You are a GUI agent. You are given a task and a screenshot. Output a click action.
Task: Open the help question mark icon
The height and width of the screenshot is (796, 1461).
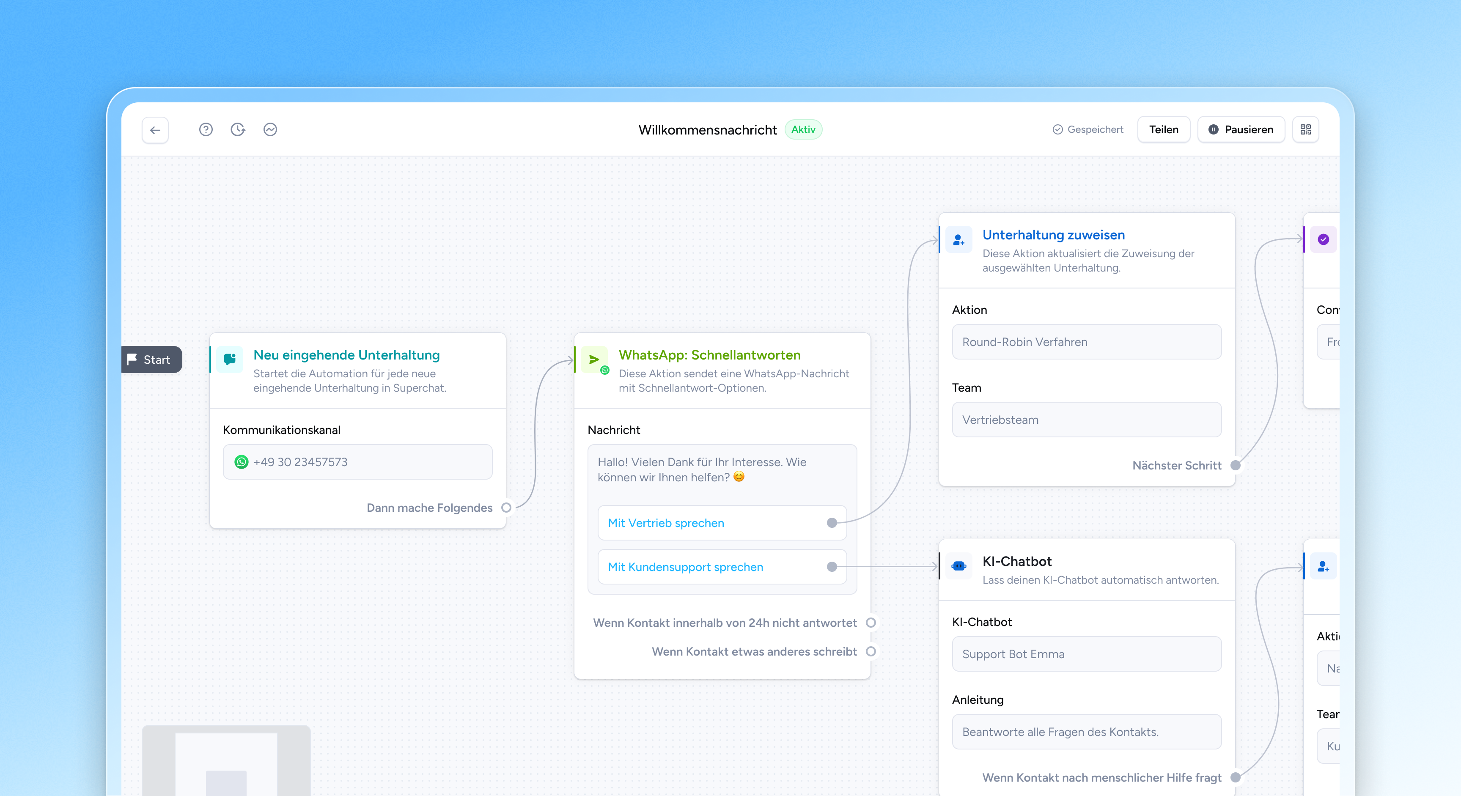[x=206, y=130]
